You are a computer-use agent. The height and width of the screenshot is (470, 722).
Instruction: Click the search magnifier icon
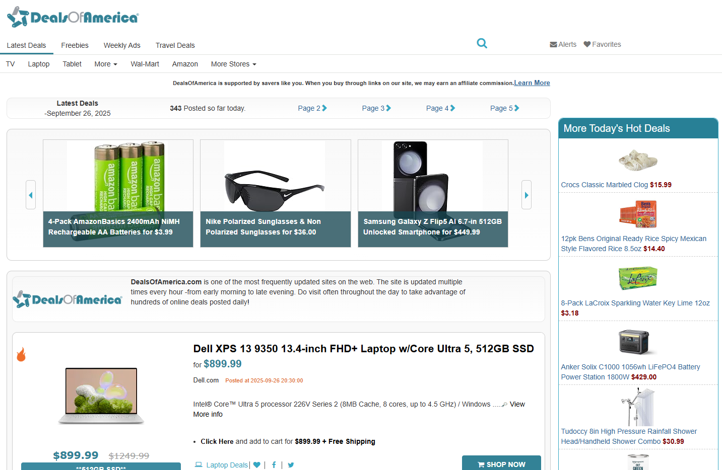pyautogui.click(x=482, y=44)
